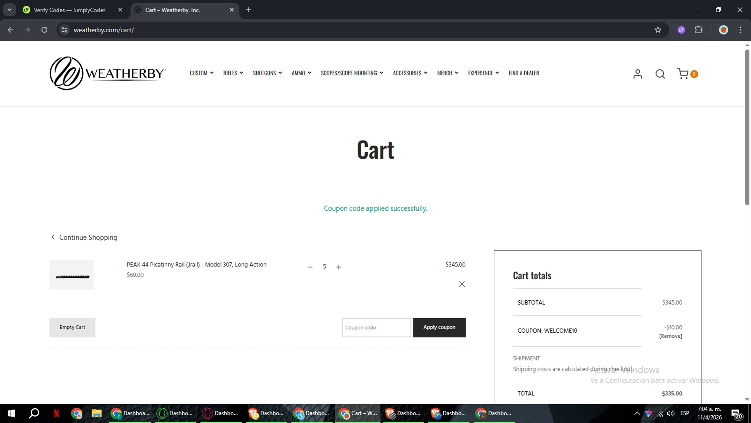View site information icon in address bar
This screenshot has width=751, height=423.
[x=64, y=30]
